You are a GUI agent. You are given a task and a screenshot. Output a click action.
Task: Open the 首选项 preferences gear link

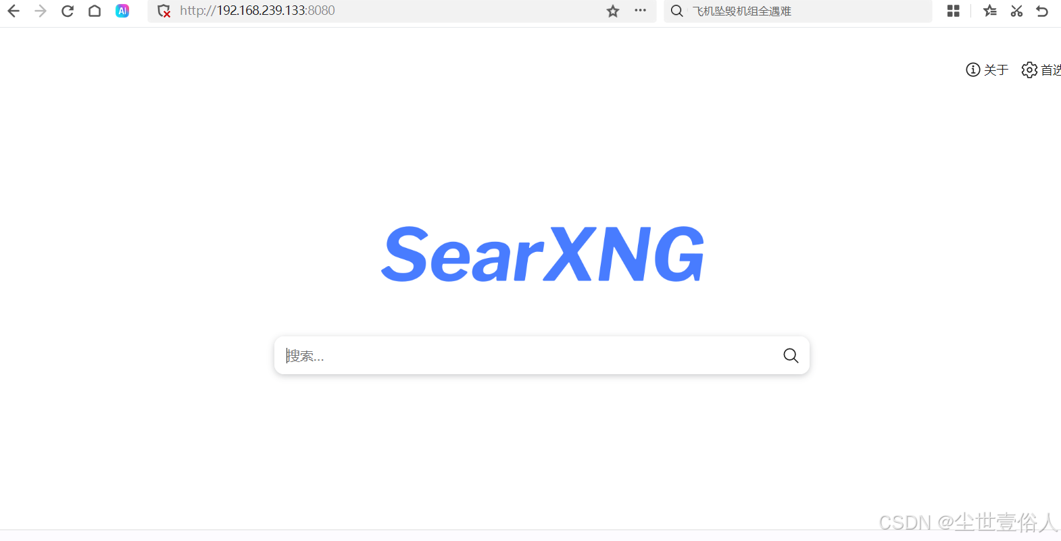coord(1041,70)
